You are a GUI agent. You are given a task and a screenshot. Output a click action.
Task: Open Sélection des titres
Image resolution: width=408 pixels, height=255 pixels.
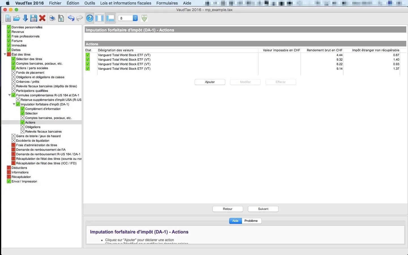(x=29, y=59)
